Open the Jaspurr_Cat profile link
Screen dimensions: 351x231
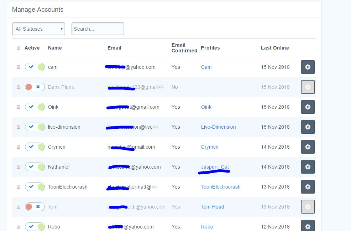tap(215, 167)
